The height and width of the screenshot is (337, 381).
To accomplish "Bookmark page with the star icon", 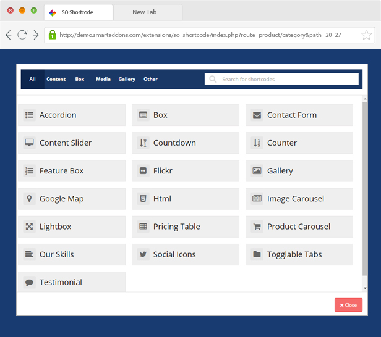I will [366, 35].
